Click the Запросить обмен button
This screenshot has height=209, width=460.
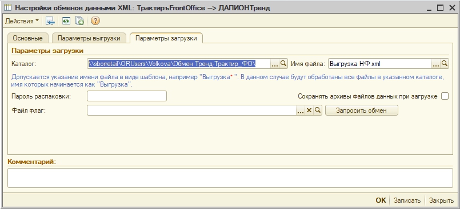click(361, 110)
